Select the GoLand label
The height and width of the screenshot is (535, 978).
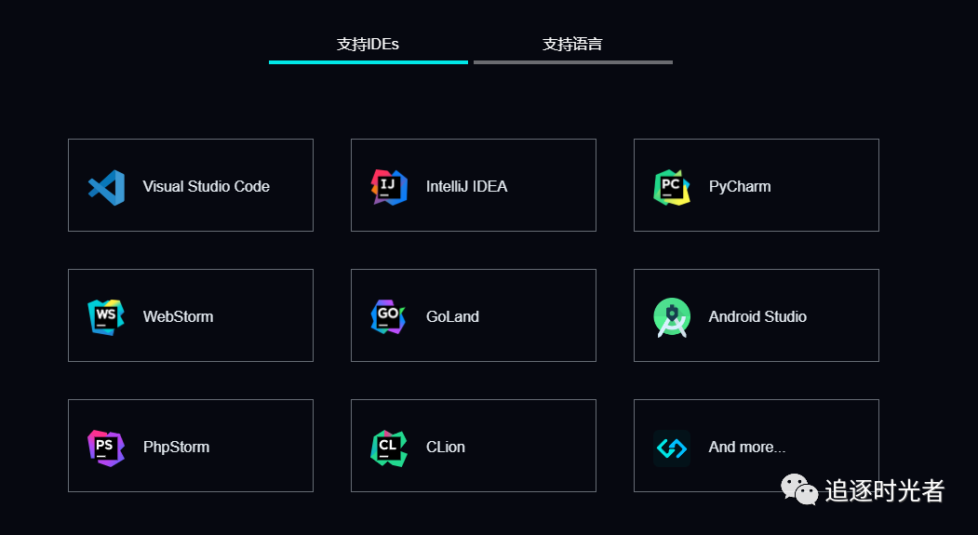click(452, 316)
